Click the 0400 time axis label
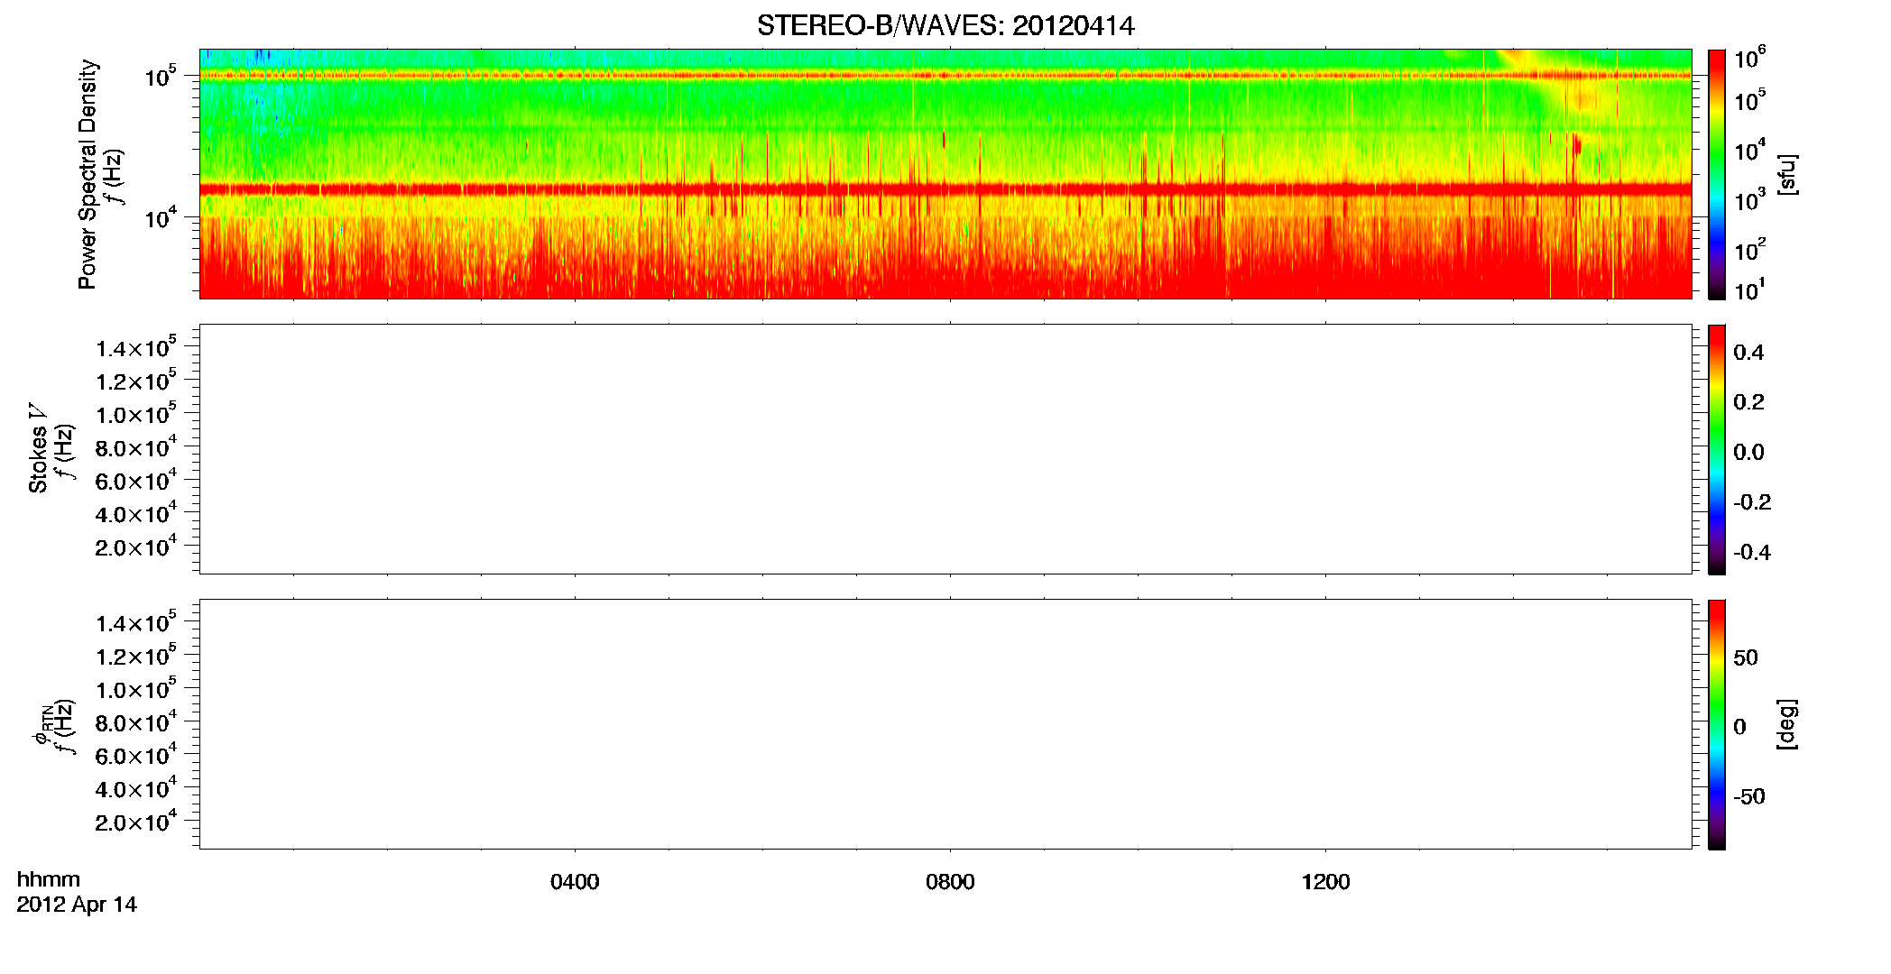1891x974 pixels. coord(575,882)
